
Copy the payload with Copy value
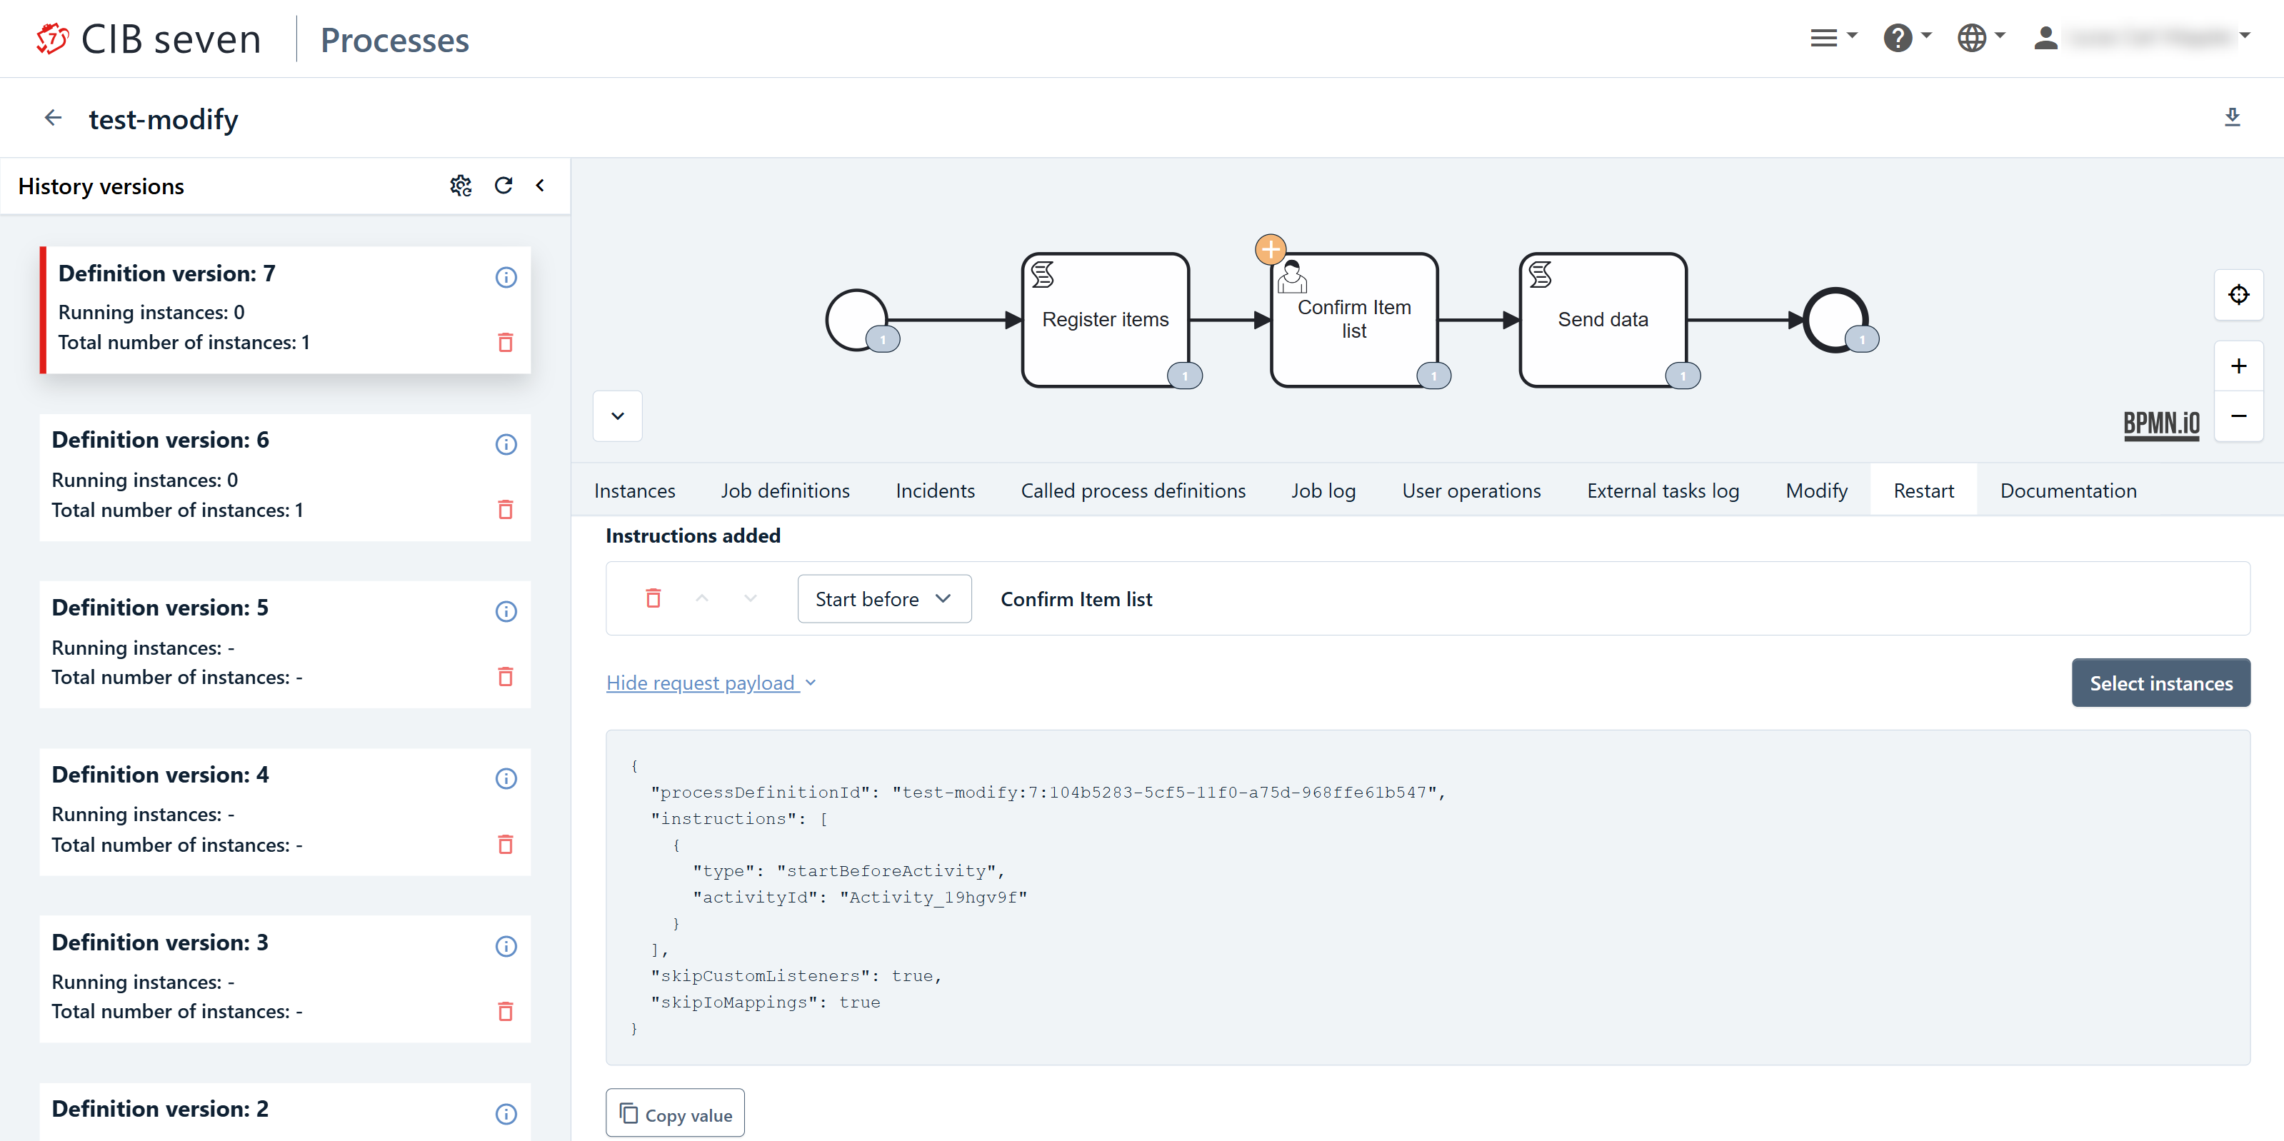tap(675, 1114)
